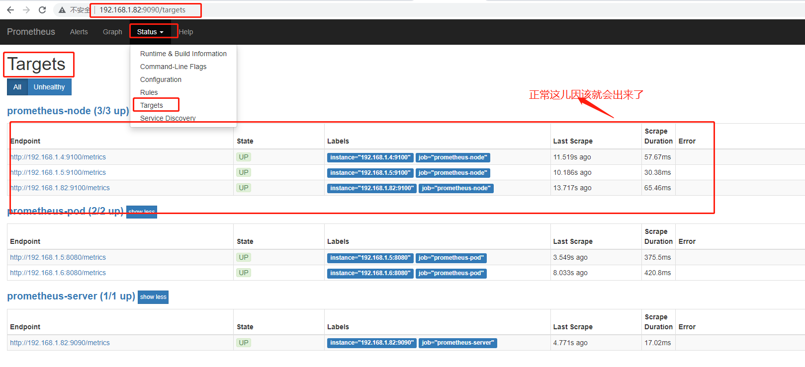Click job="prometheus-server" label
The image size is (805, 367).
pyautogui.click(x=458, y=343)
